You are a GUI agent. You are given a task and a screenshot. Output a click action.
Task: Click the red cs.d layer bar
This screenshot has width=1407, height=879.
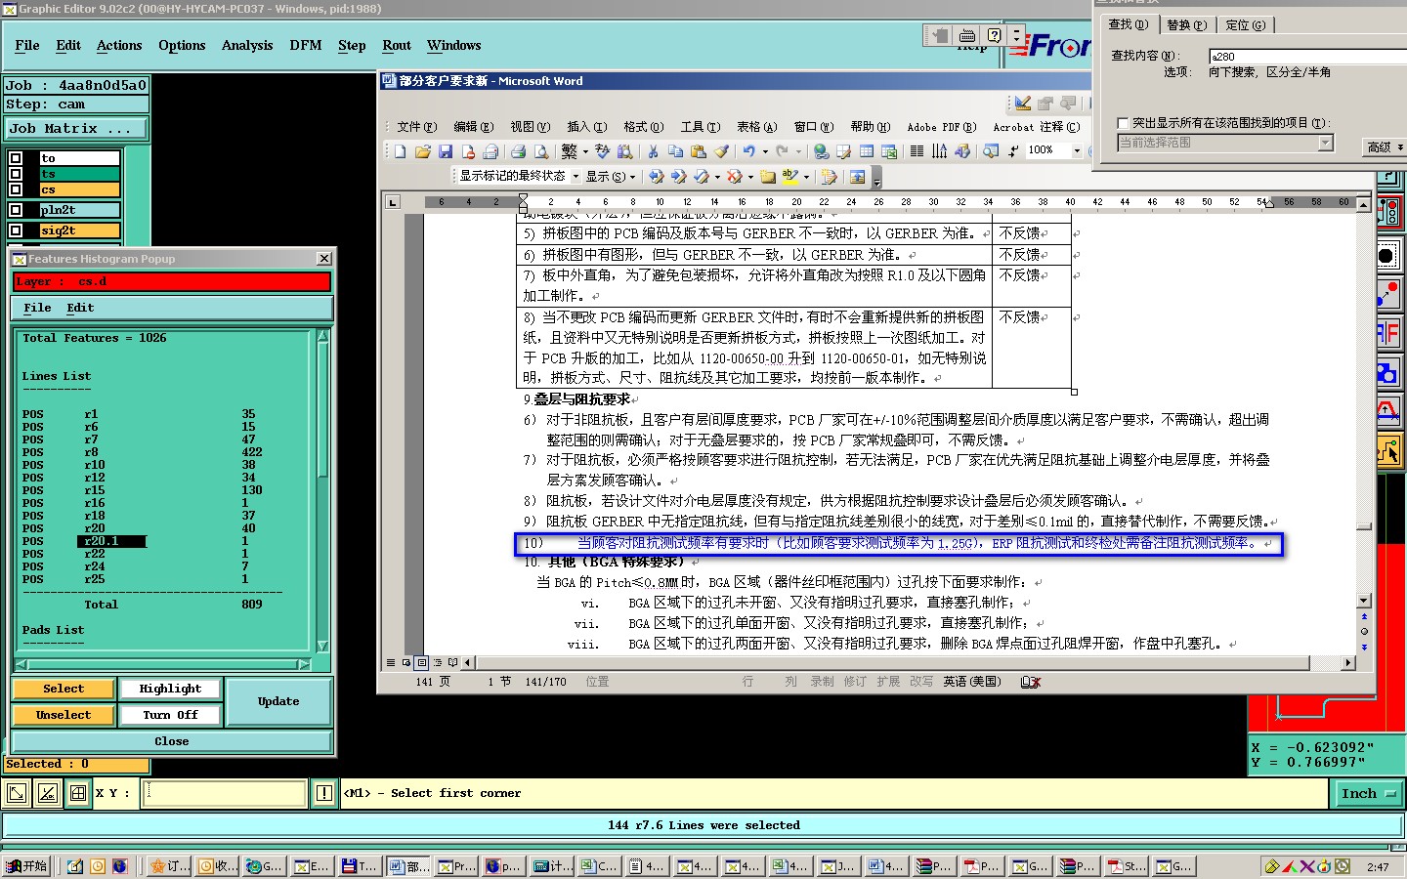tap(172, 281)
